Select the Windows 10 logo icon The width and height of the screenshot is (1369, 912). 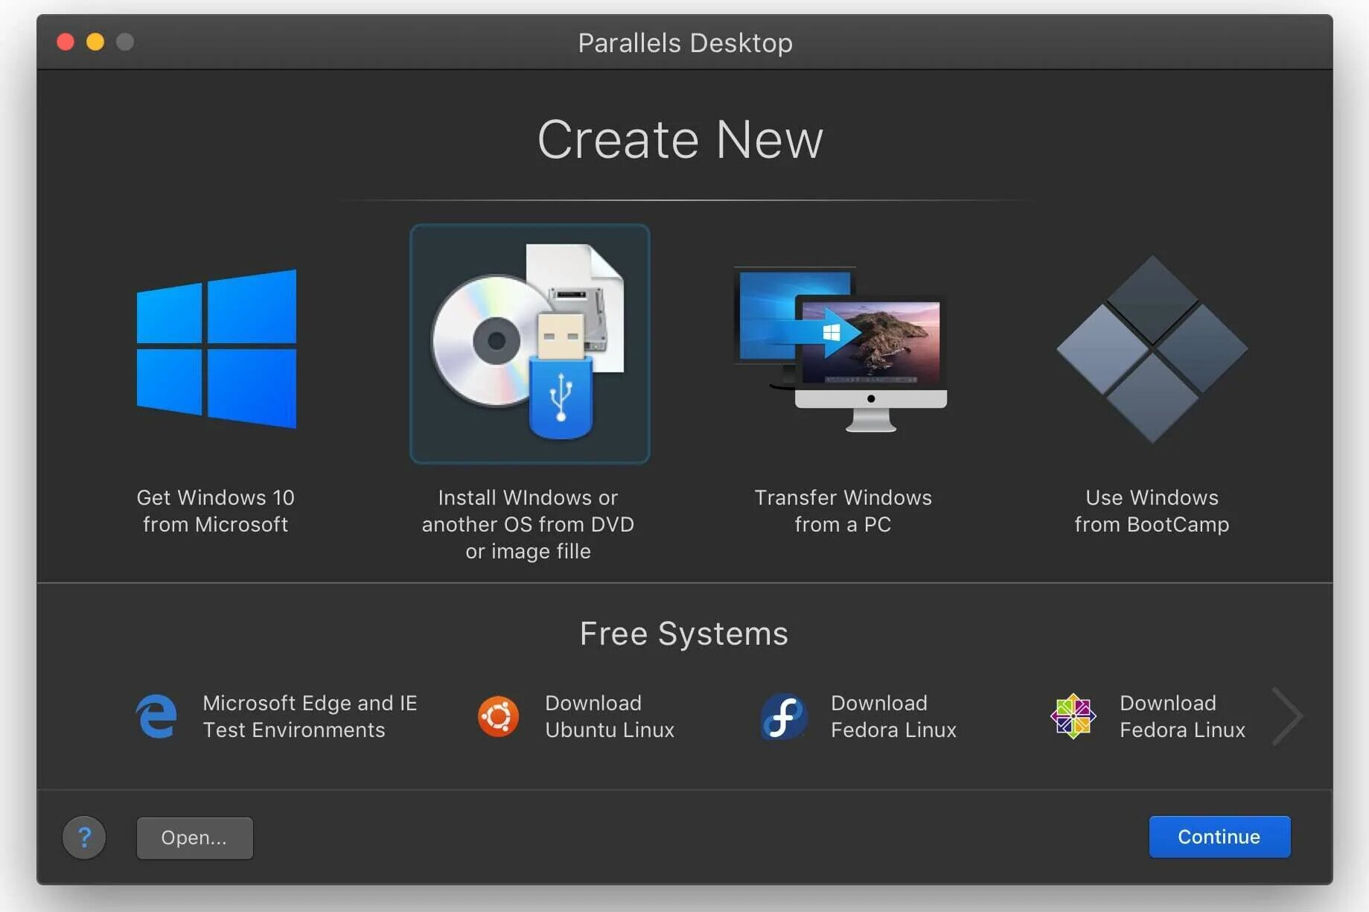click(x=216, y=348)
